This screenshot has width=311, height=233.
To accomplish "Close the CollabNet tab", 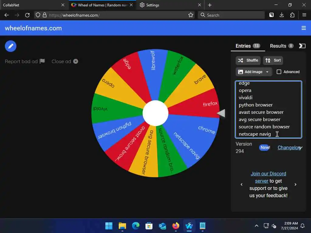I will [x=63, y=5].
